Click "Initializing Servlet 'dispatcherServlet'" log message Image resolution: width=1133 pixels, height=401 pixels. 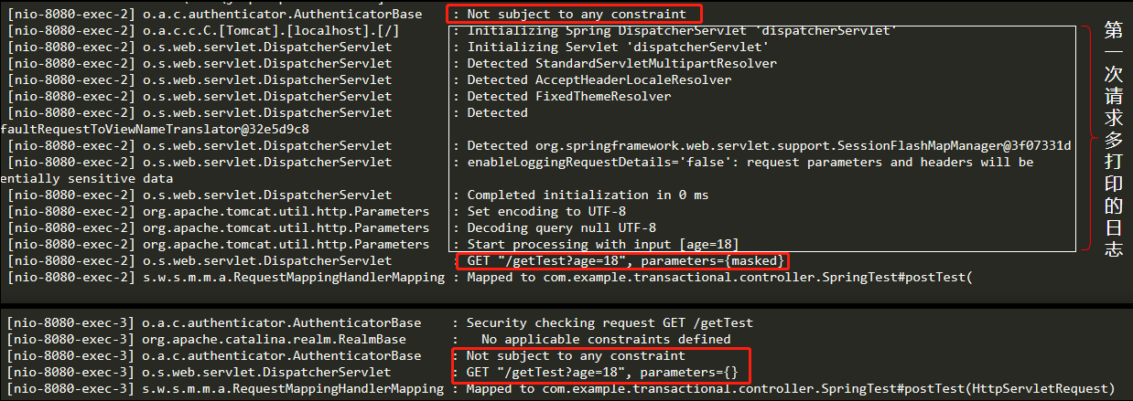[x=617, y=47]
